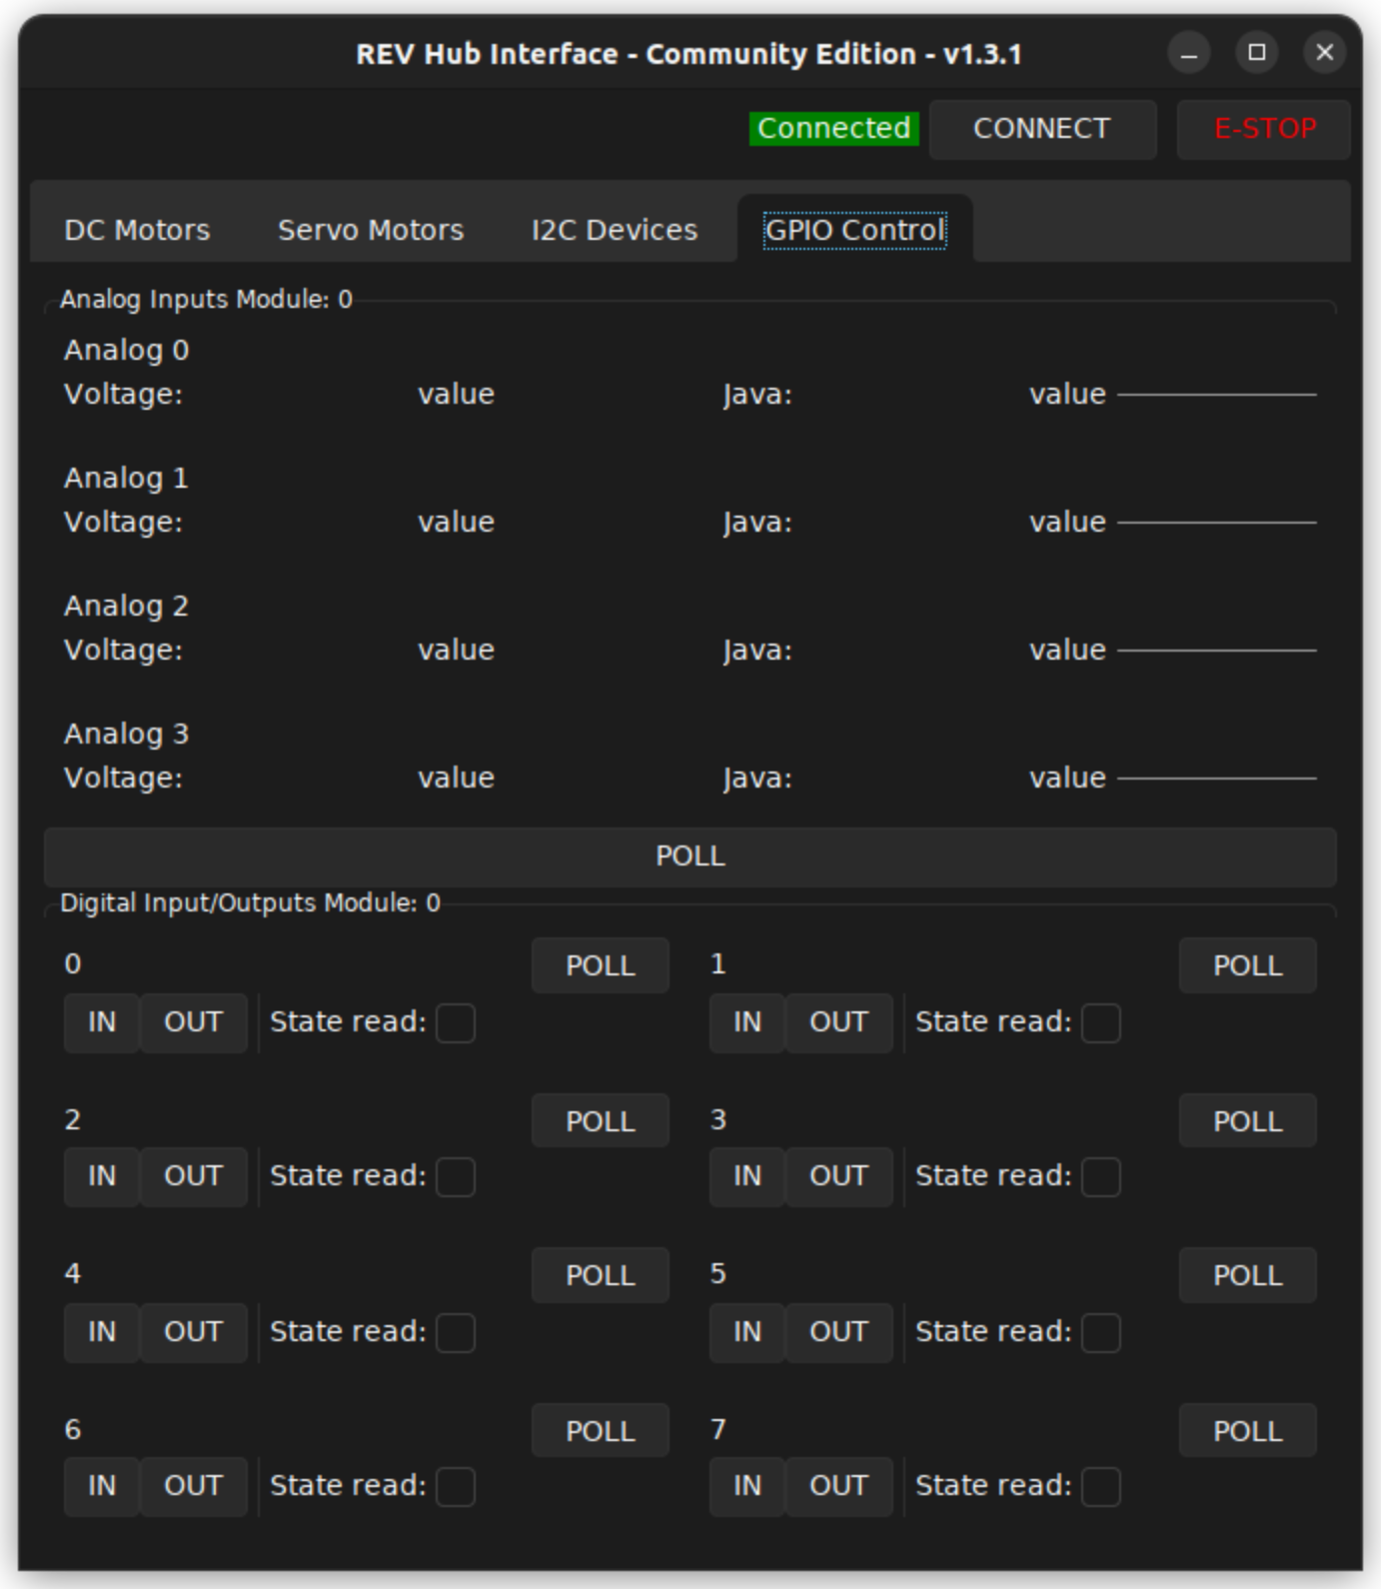Set digital pin 0 to IN

coord(102,1022)
